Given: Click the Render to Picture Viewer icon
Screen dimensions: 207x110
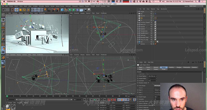Looking at the screenshot, I should 53,10.
